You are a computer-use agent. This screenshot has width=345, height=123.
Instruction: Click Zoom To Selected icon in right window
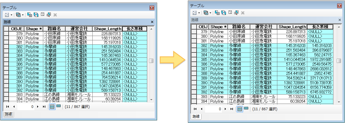pos(236,12)
